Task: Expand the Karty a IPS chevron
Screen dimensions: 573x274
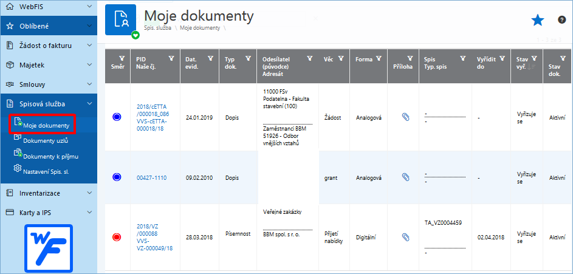Action: coord(89,212)
